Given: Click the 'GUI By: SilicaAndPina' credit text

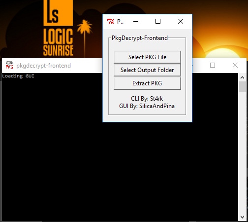Looking at the screenshot, I should 147,106.
